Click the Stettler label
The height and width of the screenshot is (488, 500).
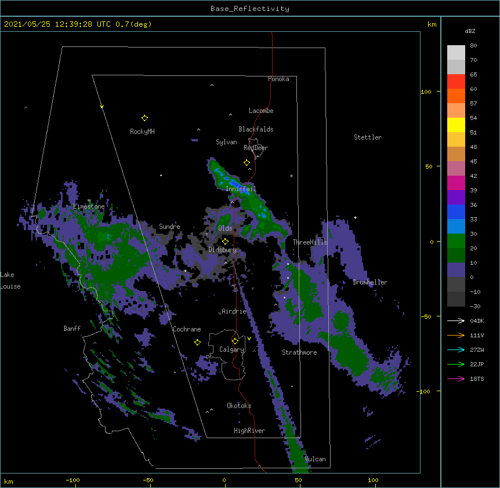coord(368,137)
